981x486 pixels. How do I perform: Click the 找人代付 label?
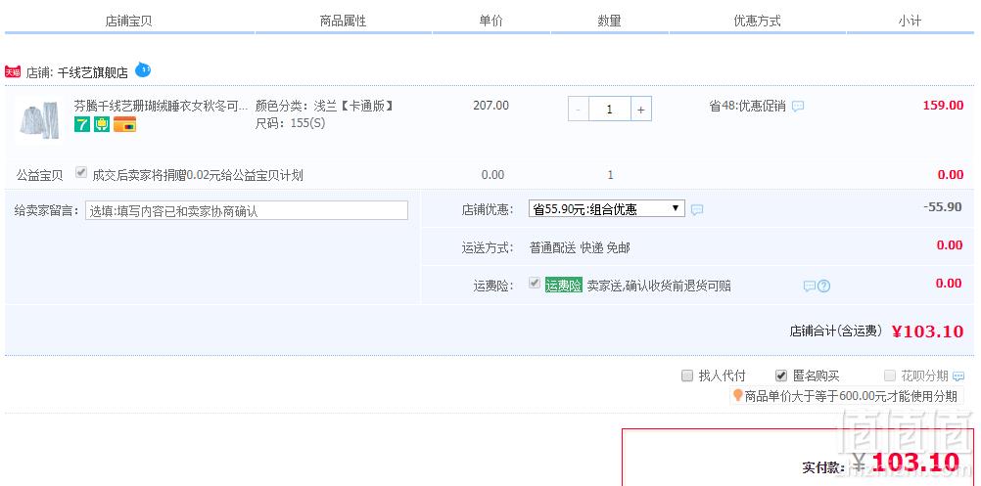coord(722,376)
